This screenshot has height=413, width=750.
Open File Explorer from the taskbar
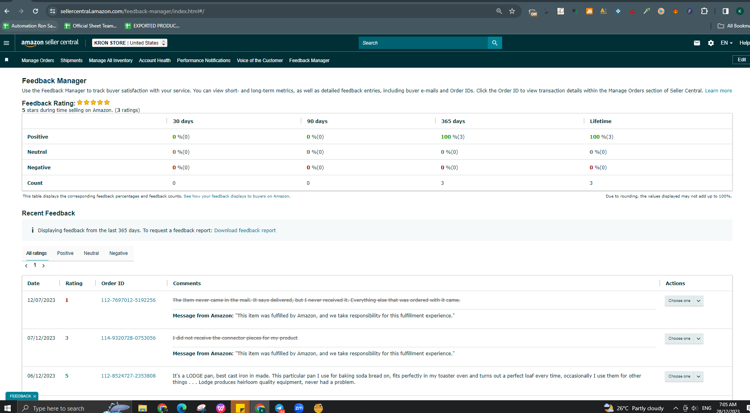[142, 408]
